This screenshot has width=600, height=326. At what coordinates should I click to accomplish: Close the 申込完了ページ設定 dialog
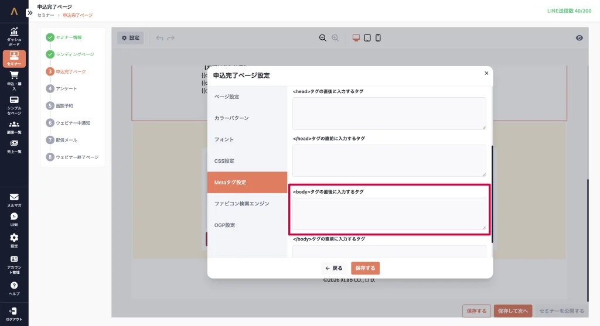486,74
